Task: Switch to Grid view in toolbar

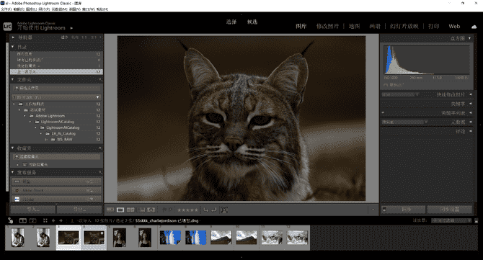Action: click(x=110, y=210)
